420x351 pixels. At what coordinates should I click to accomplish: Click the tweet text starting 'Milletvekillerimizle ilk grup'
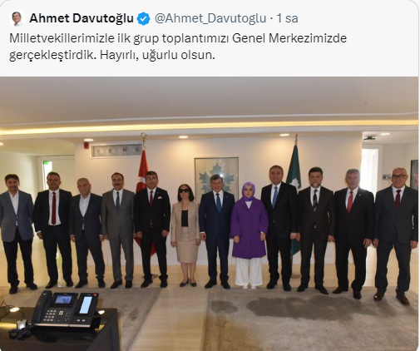pos(178,47)
